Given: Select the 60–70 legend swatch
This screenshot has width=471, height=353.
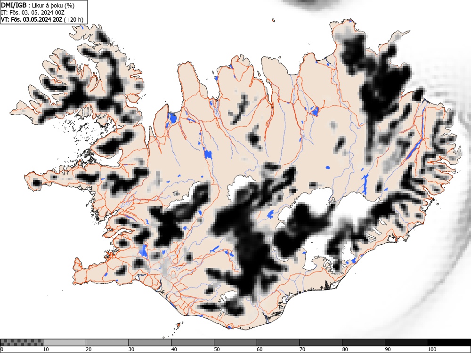Looking at the screenshot, I should pyautogui.click(x=278, y=343).
